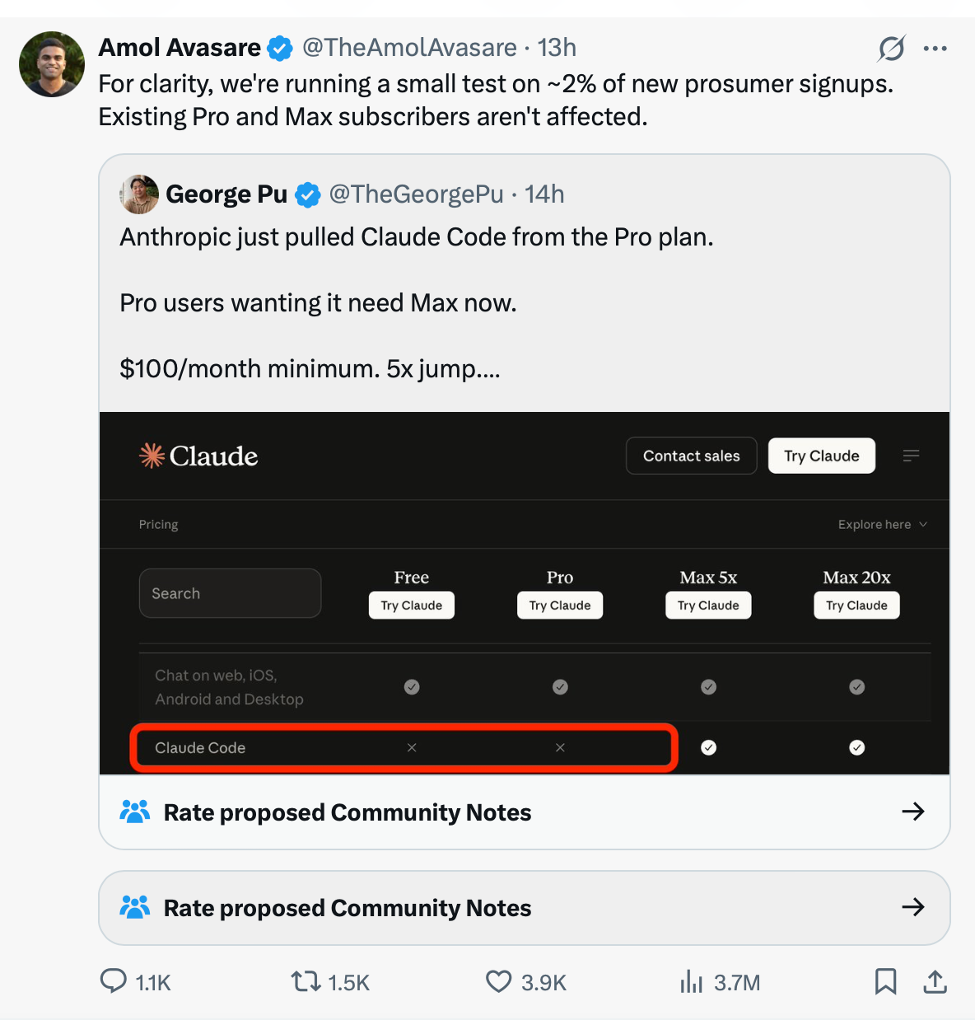This screenshot has height=1020, width=975.
Task: Share the tweet
Action: pyautogui.click(x=935, y=982)
